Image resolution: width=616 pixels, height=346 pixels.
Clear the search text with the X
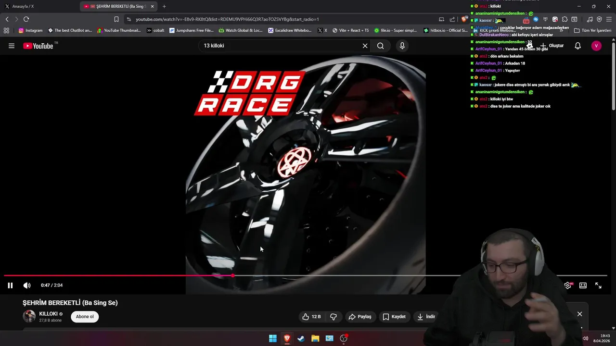click(365, 46)
